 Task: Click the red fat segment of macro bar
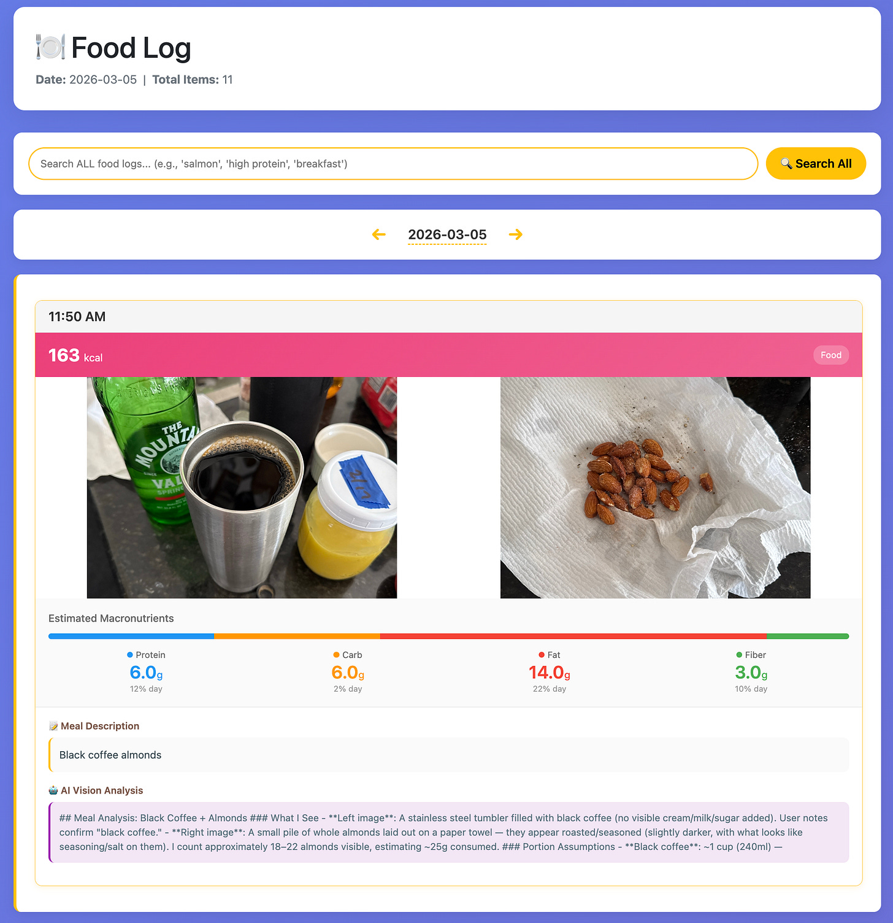[573, 636]
